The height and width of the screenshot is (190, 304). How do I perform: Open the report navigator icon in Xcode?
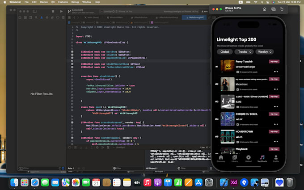tap(63, 17)
